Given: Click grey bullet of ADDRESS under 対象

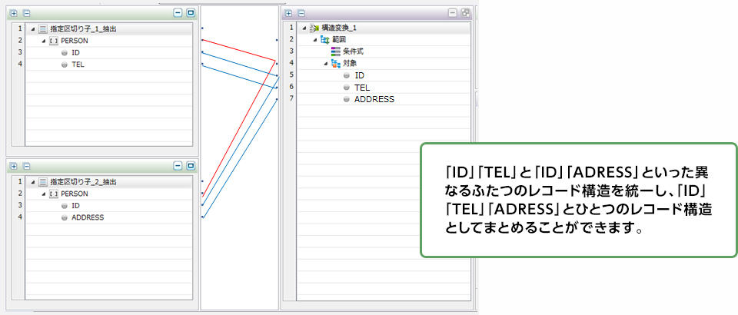Looking at the screenshot, I should pyautogui.click(x=347, y=99).
